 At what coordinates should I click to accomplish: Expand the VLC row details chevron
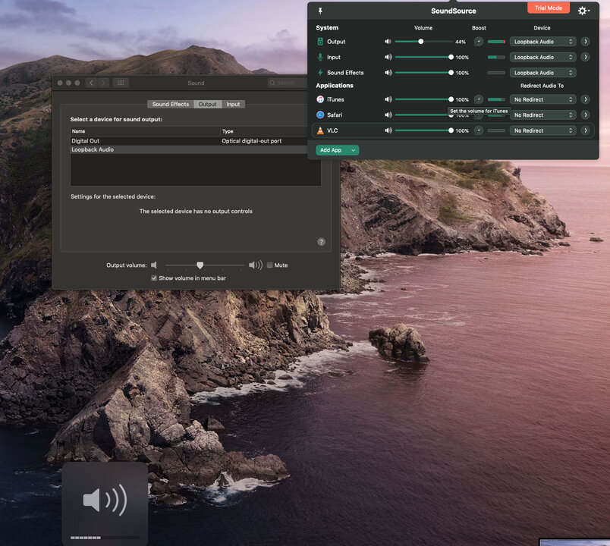pyautogui.click(x=586, y=130)
